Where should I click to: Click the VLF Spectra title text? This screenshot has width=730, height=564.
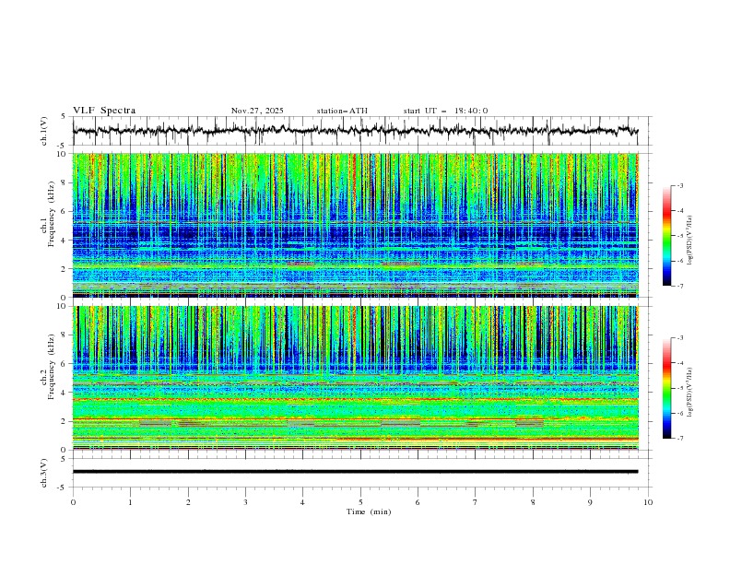(104, 111)
